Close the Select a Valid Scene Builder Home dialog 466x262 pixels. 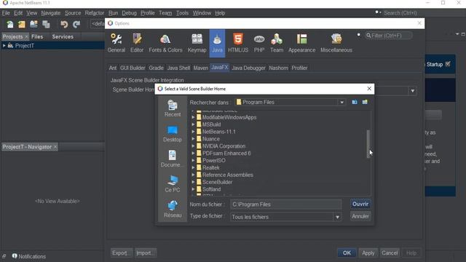click(369, 89)
